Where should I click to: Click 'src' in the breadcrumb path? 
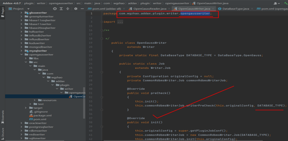[x=79, y=3]
